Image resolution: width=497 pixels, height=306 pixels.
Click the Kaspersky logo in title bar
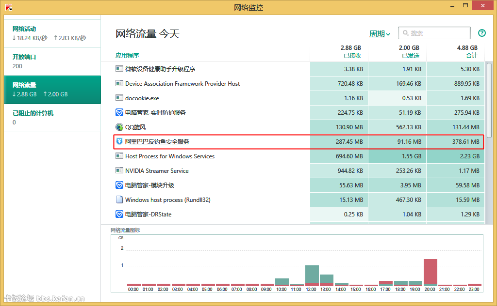(9, 7)
